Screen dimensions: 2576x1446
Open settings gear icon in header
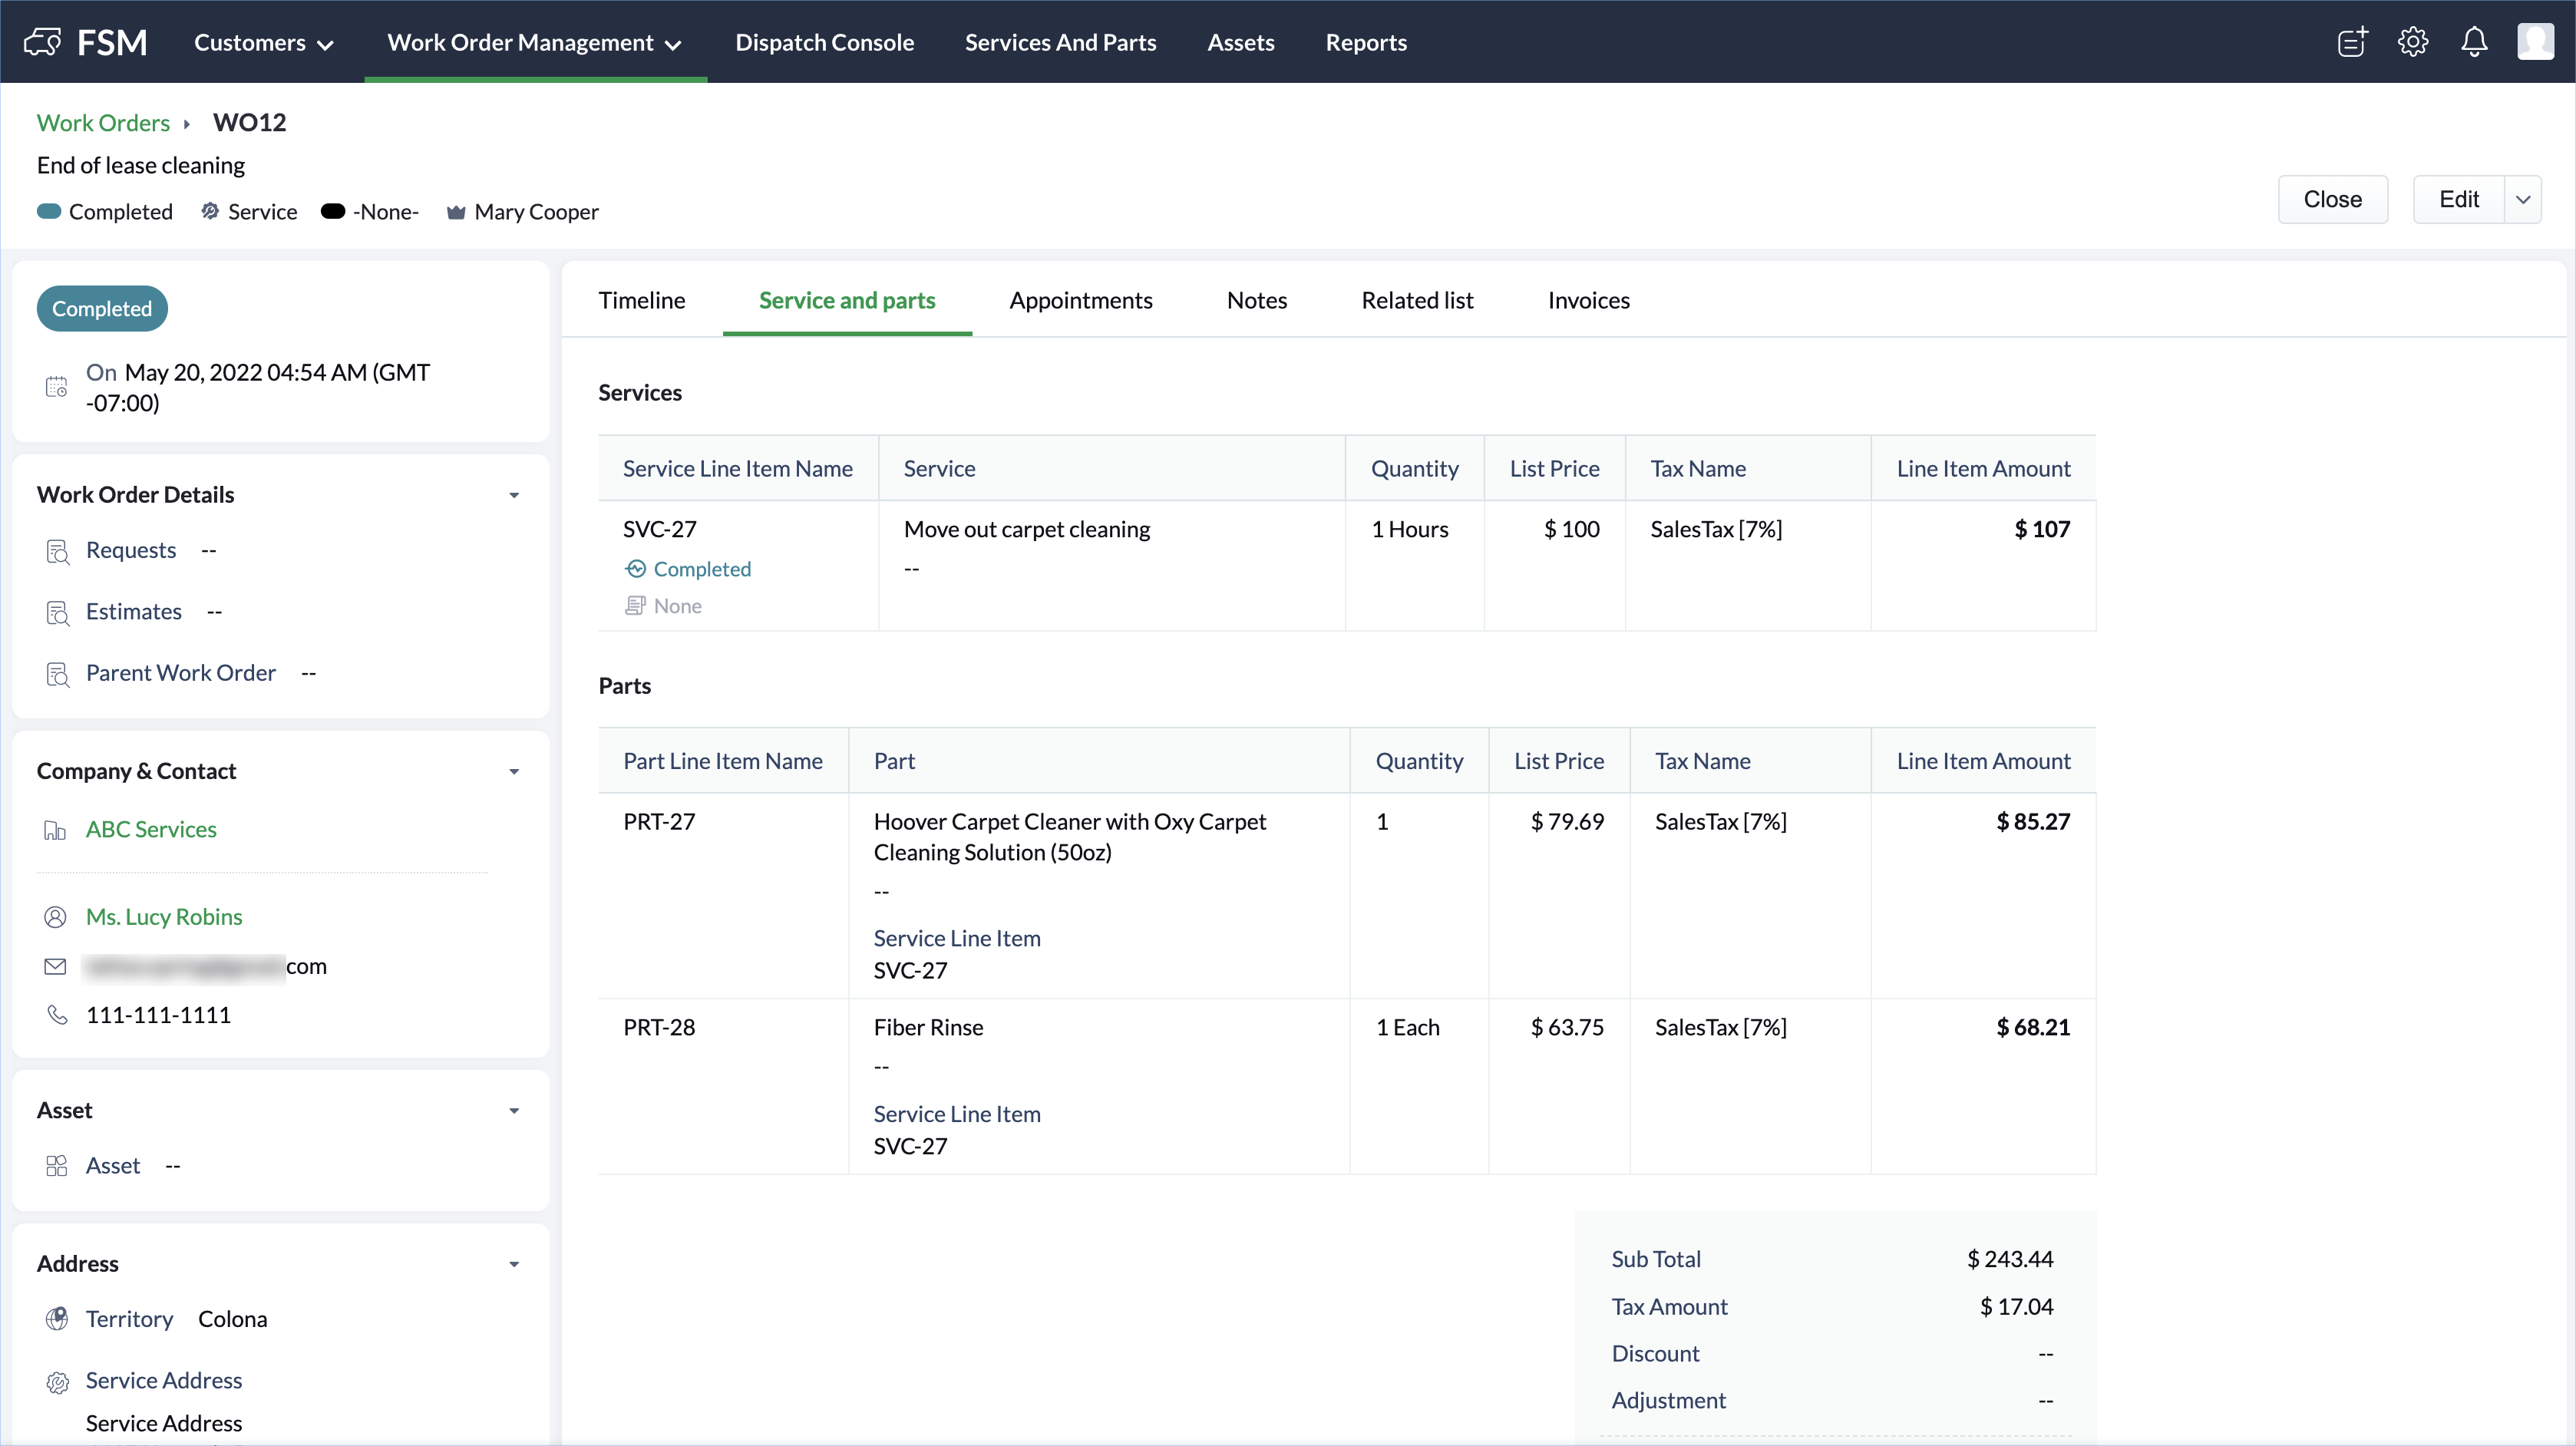(2412, 42)
